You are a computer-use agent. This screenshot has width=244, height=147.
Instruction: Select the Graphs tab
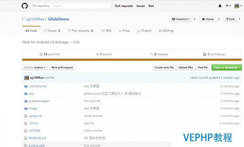tap(144, 31)
